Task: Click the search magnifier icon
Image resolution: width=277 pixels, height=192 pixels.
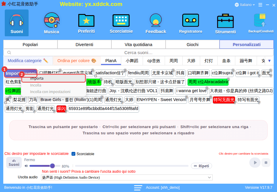Action: (x=9, y=53)
